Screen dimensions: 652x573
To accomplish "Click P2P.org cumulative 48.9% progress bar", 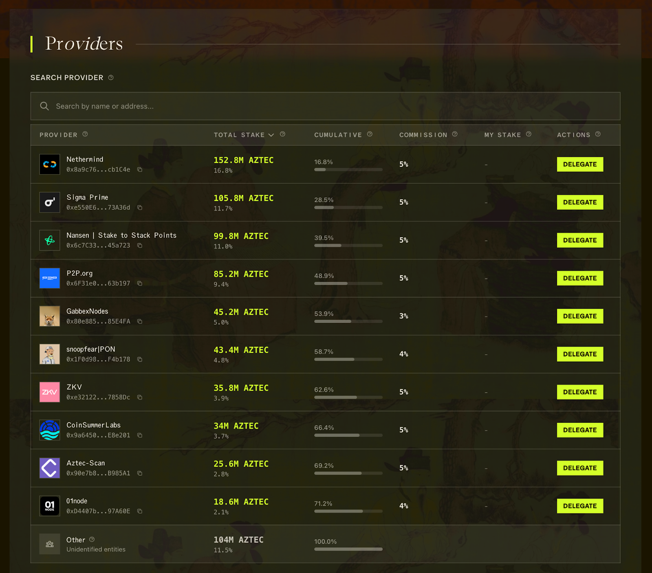I will (x=348, y=283).
